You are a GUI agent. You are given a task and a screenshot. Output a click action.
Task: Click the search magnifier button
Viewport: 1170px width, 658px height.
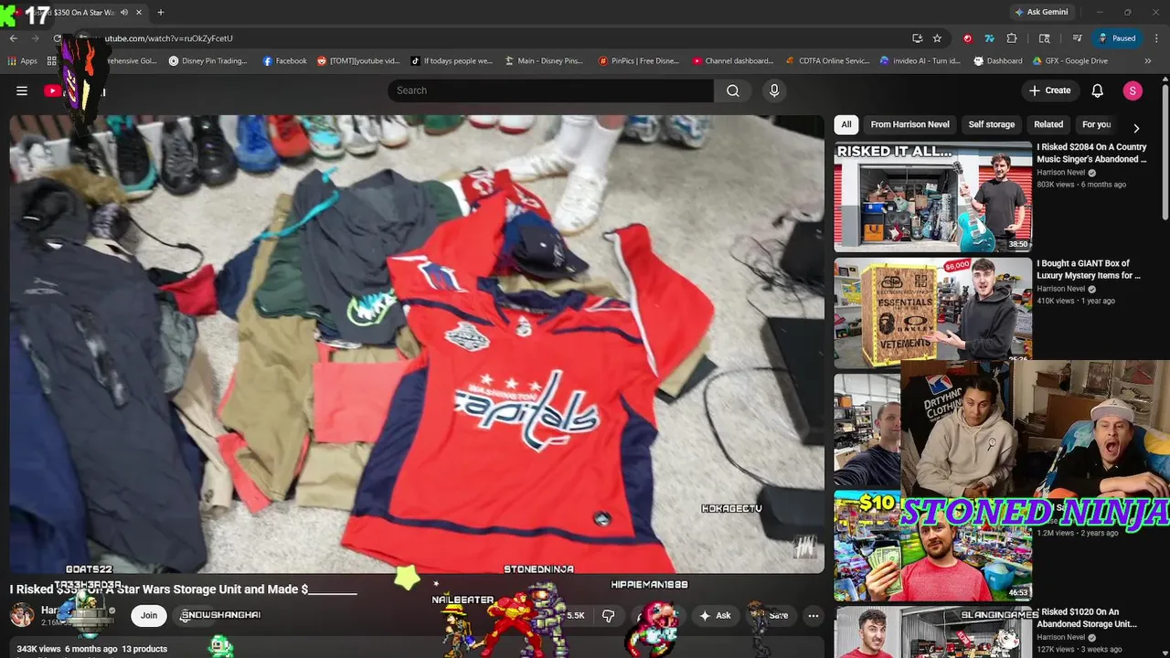(733, 90)
